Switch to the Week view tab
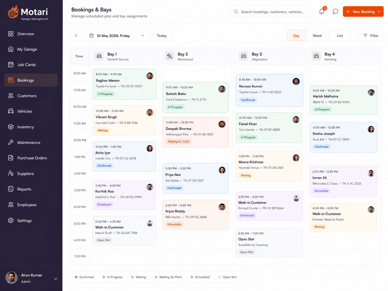 pos(317,36)
